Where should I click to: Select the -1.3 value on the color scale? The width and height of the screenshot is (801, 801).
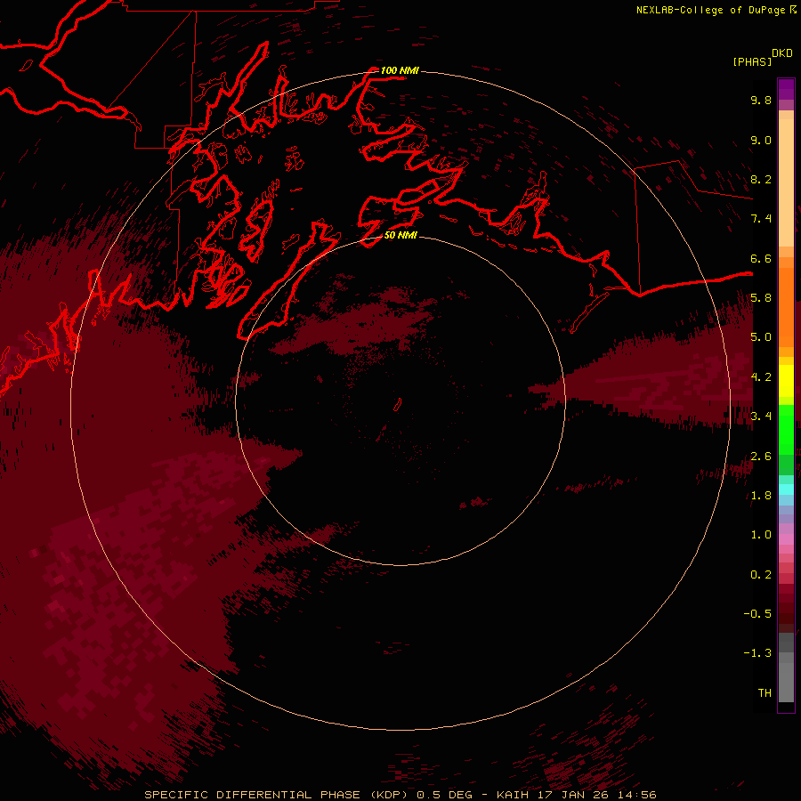pos(757,653)
